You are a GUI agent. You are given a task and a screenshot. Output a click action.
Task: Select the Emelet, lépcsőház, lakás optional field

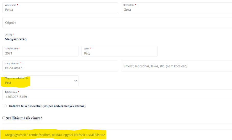pyautogui.click(x=176, y=66)
